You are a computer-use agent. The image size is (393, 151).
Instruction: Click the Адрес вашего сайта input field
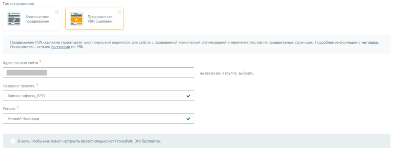tap(98, 73)
